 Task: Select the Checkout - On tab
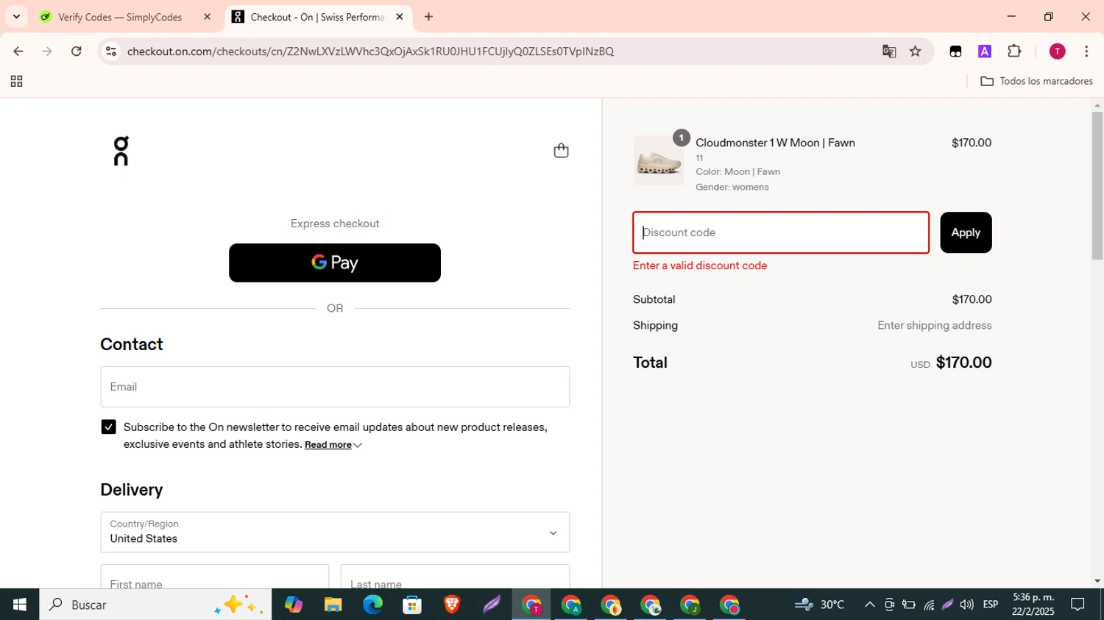tap(316, 17)
